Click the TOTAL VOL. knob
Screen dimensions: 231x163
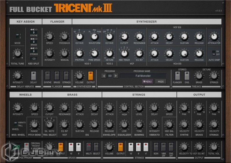tap(214, 147)
